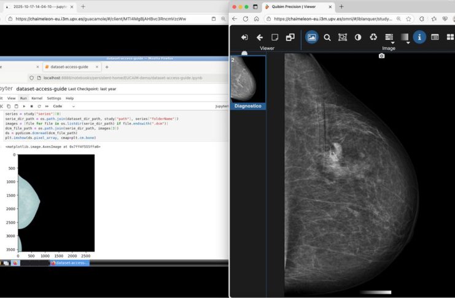Toggle the image view mode button
The width and height of the screenshot is (455, 298).
pos(312,37)
